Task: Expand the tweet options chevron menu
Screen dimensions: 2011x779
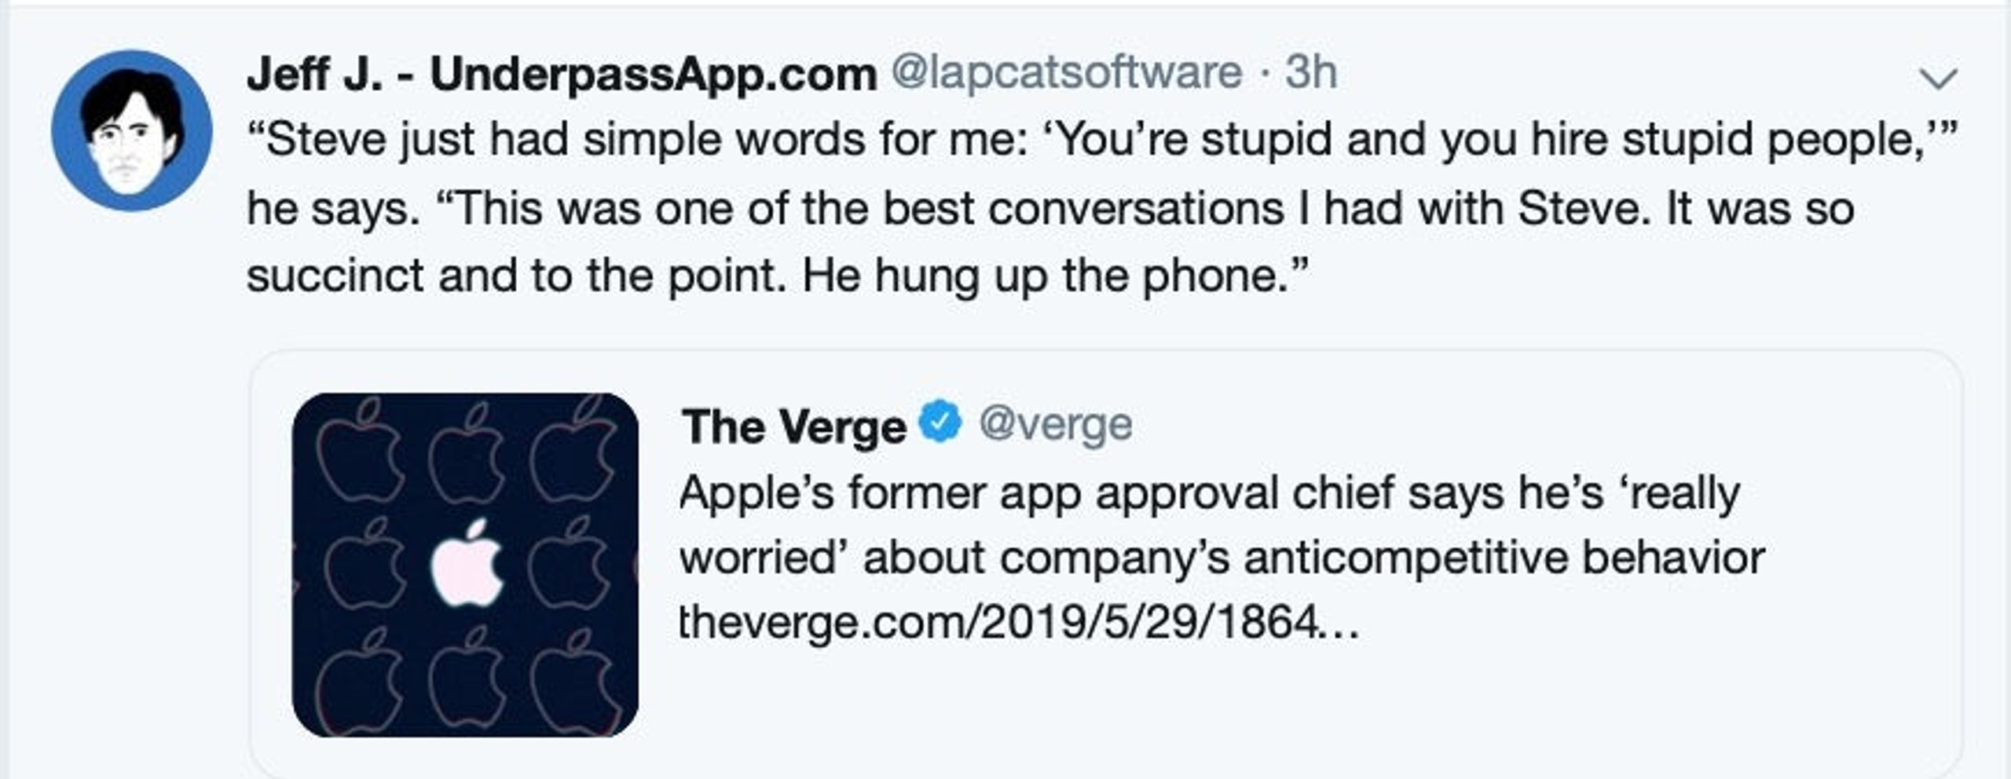Action: pyautogui.click(x=1938, y=79)
